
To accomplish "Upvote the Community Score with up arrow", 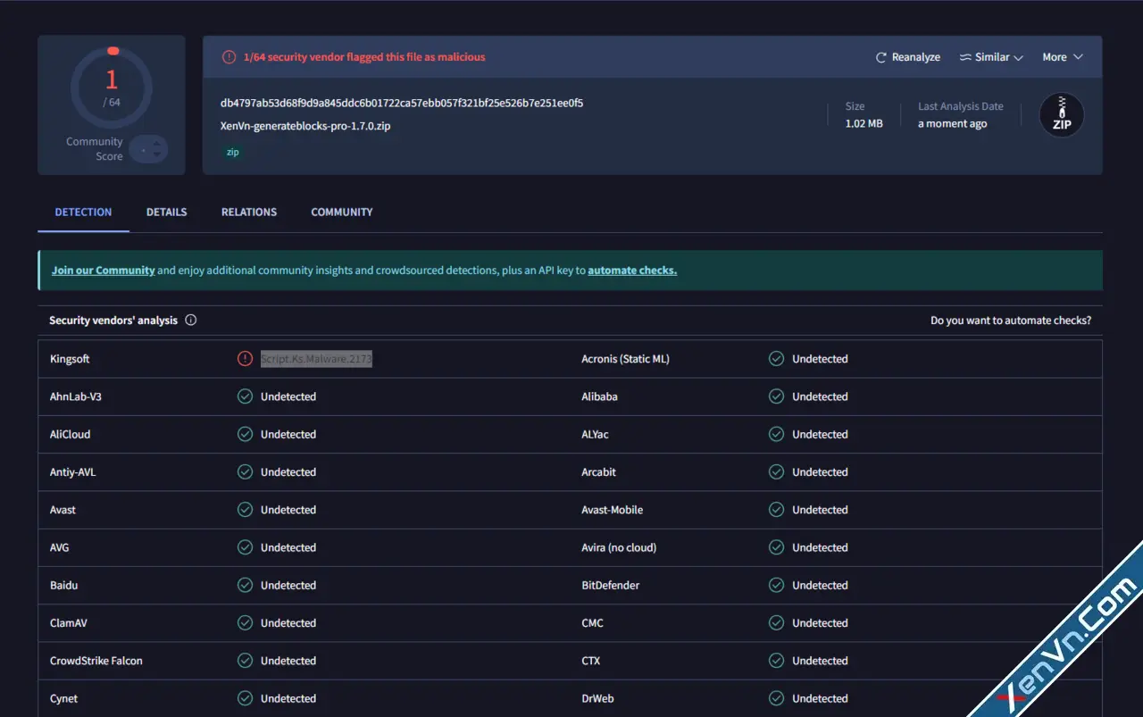I will click(157, 143).
